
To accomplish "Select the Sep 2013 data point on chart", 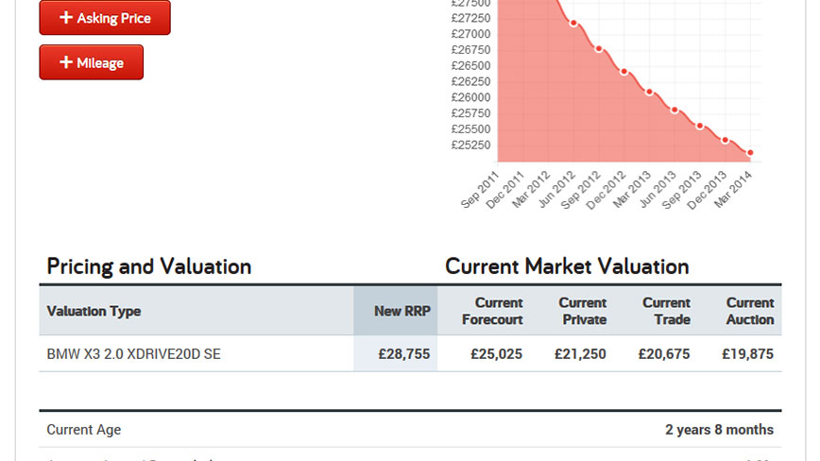I will [700, 126].
